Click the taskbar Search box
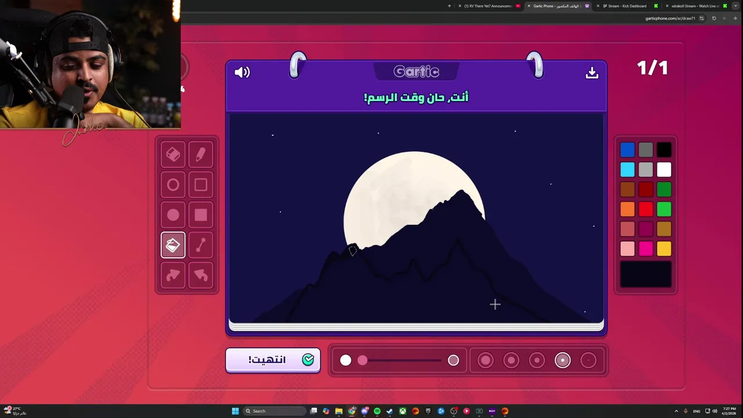Image resolution: width=743 pixels, height=418 pixels. click(274, 411)
